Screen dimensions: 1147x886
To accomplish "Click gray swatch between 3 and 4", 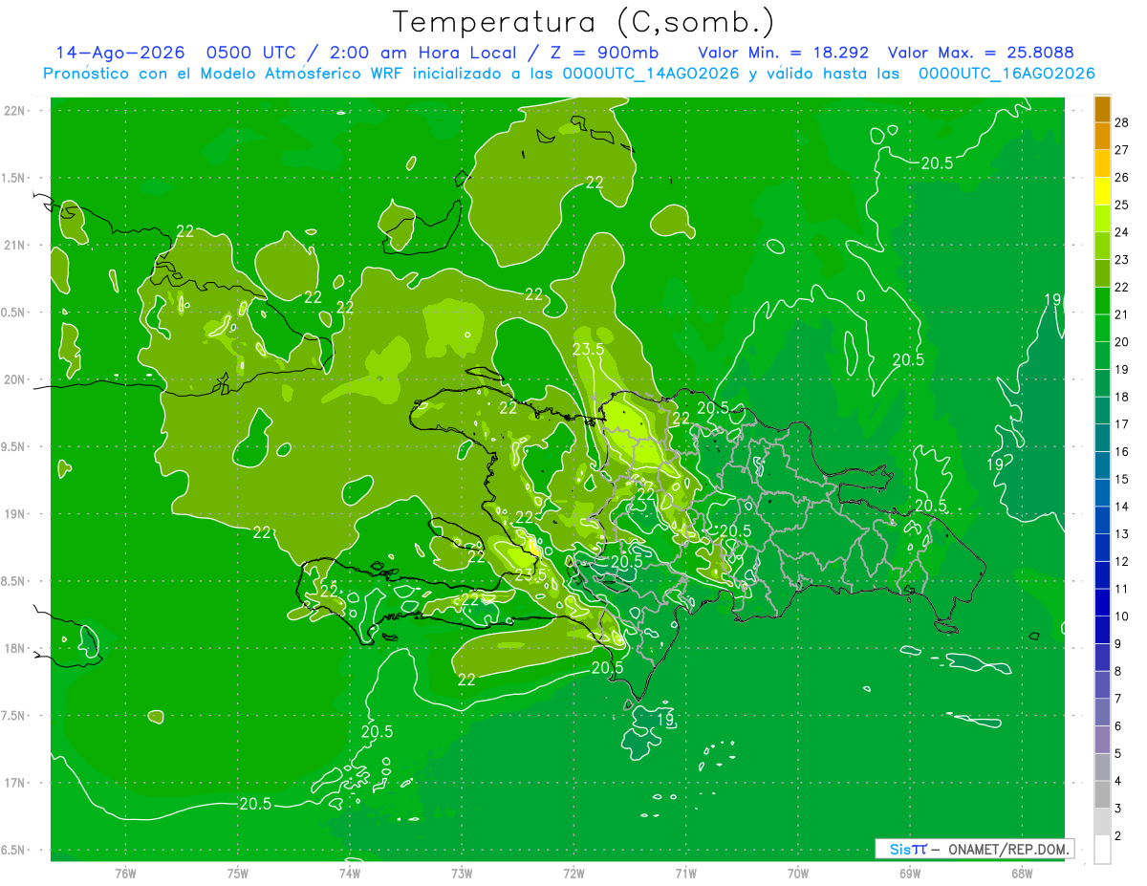I will [1102, 794].
